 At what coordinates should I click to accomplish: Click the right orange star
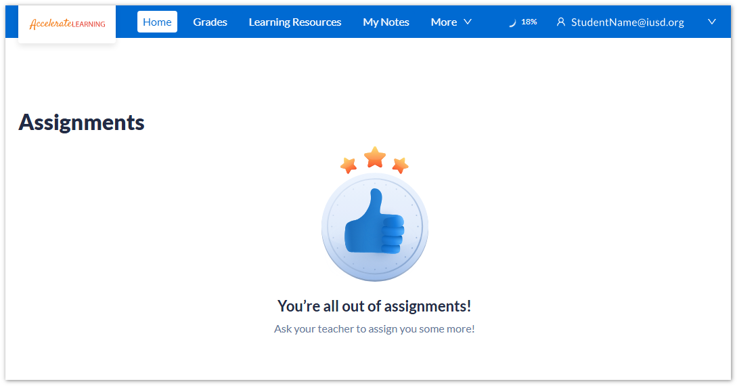tap(400, 165)
